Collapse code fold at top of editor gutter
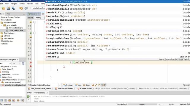This screenshot has height=106, width=190. click(x=34, y=22)
